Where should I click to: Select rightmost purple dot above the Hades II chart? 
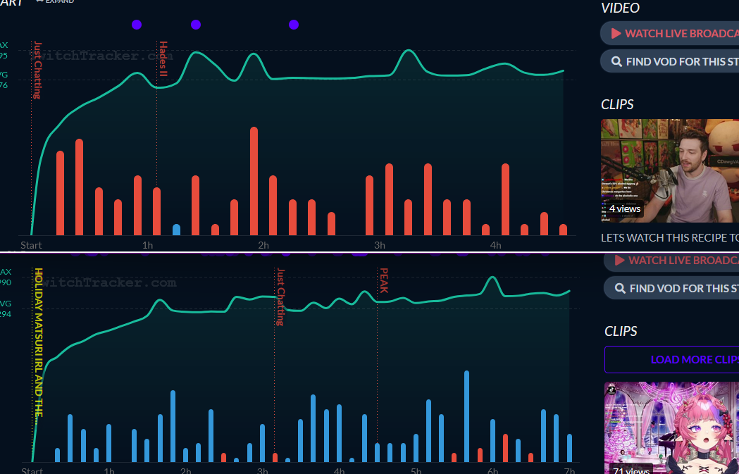pos(294,25)
